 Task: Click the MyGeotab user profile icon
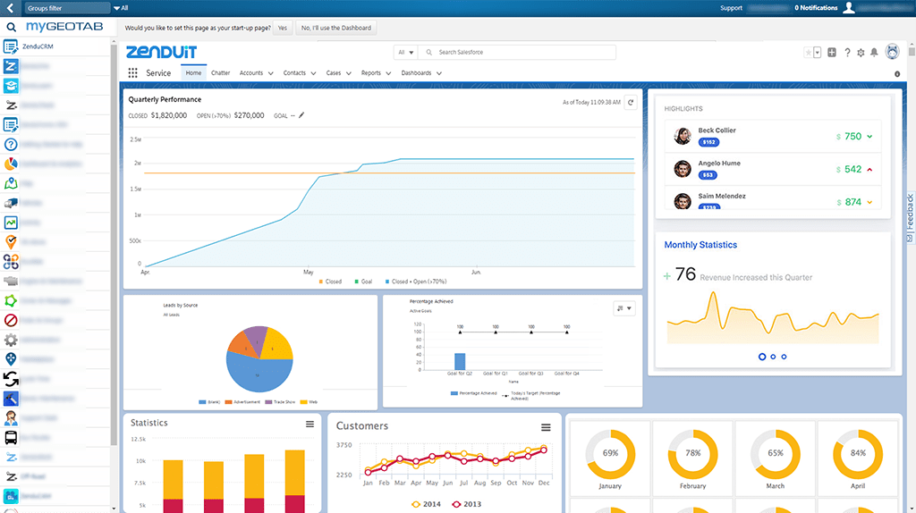coord(849,7)
